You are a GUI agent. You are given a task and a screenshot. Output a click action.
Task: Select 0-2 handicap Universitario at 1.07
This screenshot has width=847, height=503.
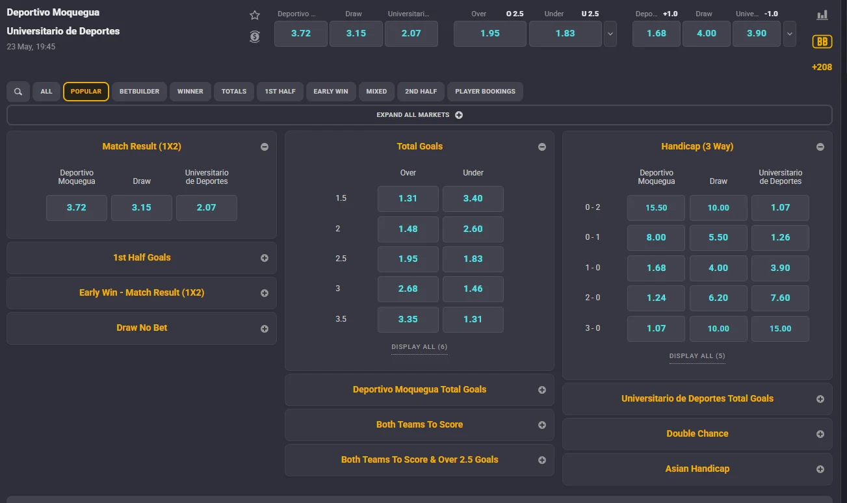click(x=780, y=208)
